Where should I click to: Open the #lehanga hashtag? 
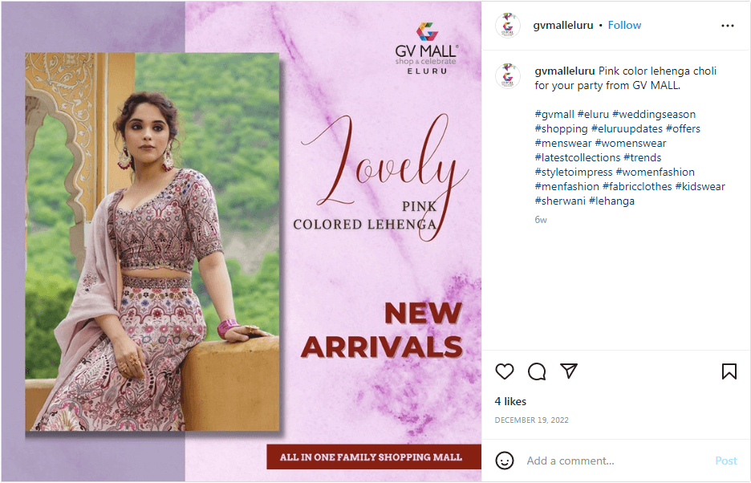611,201
